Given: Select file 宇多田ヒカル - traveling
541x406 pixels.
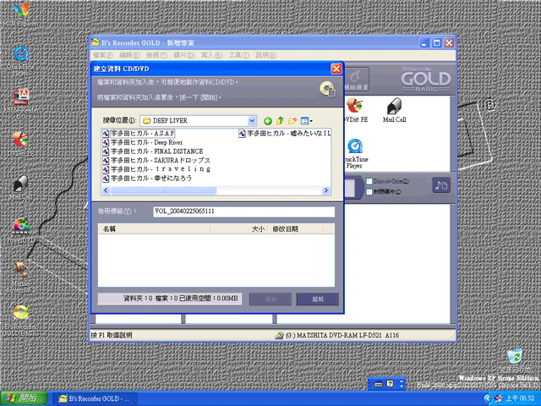Looking at the screenshot, I should [156, 169].
